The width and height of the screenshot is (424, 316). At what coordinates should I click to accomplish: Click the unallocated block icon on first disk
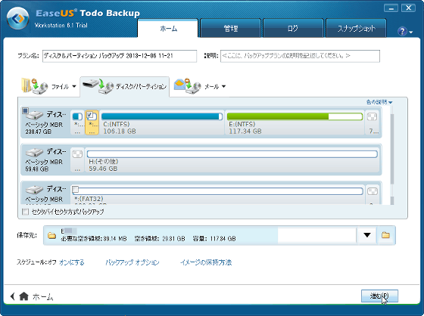(372, 116)
